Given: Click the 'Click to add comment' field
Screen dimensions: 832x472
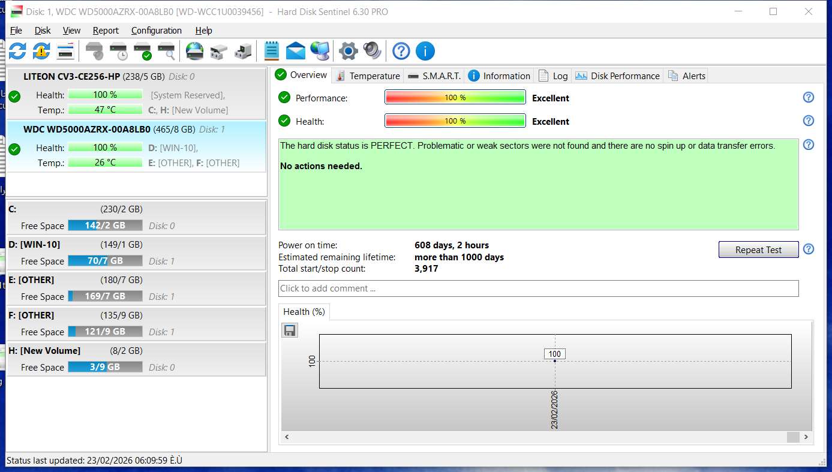Looking at the screenshot, I should pyautogui.click(x=538, y=288).
